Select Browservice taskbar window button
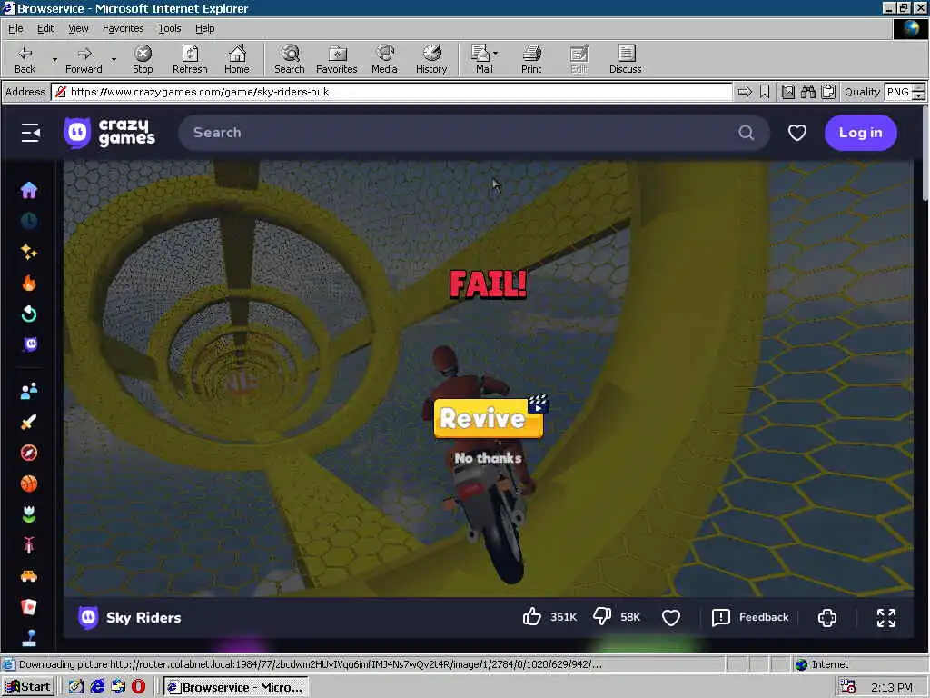This screenshot has height=698, width=930. (236, 687)
